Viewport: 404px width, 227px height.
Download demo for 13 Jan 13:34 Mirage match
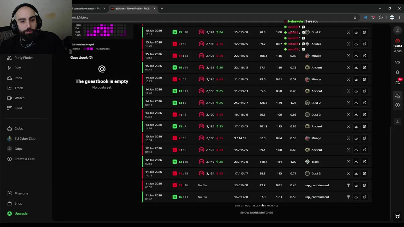pyautogui.click(x=356, y=138)
